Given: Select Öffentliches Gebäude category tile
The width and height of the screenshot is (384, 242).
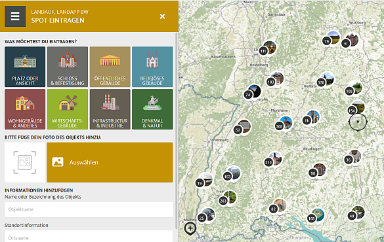Looking at the screenshot, I should 110,67.
